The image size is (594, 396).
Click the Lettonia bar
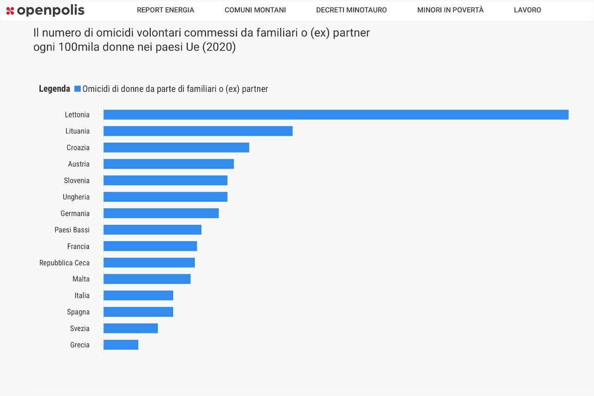(336, 115)
